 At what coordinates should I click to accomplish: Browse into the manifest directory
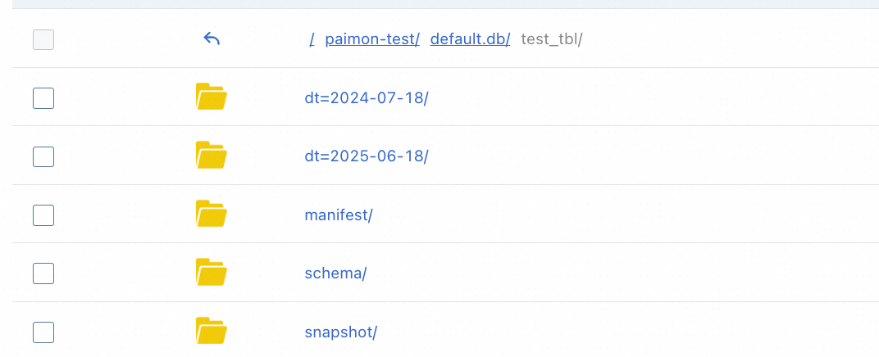(x=339, y=215)
